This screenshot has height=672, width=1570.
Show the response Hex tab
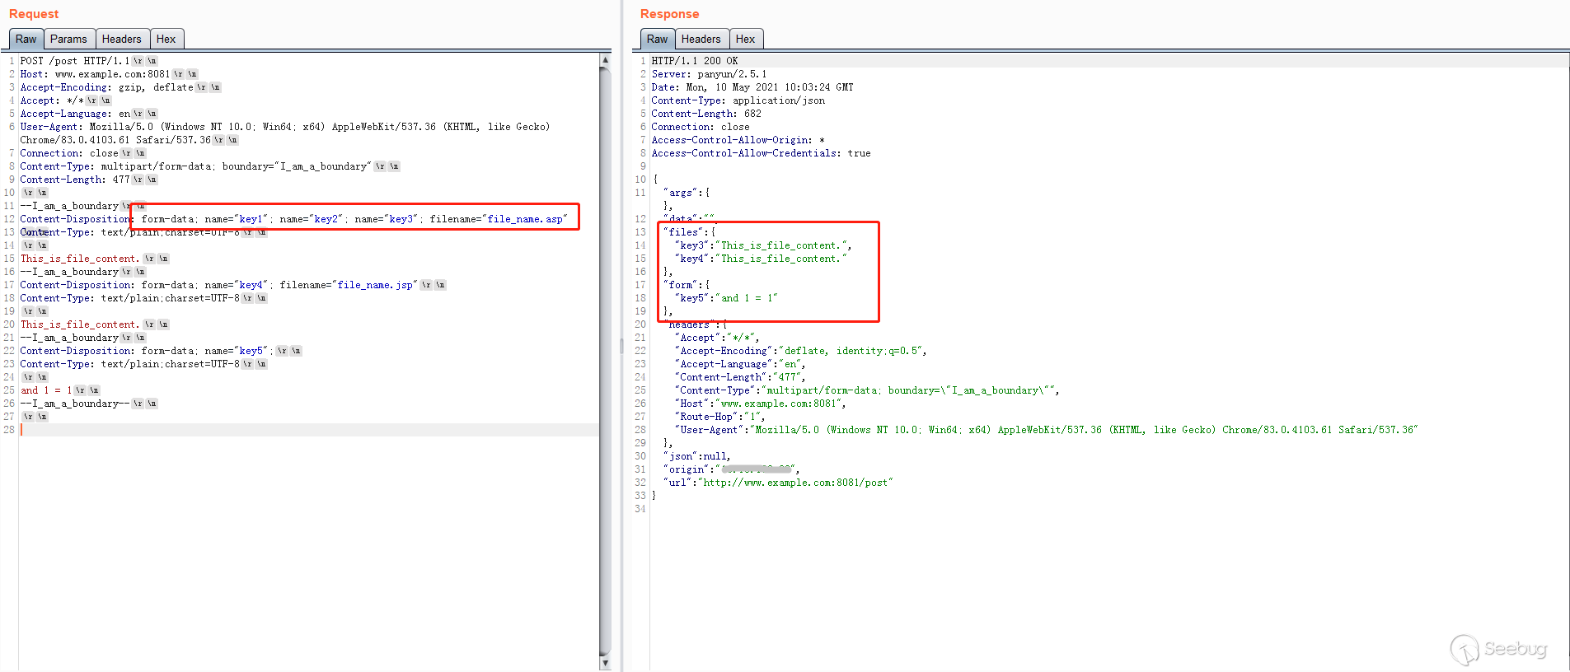click(x=745, y=39)
